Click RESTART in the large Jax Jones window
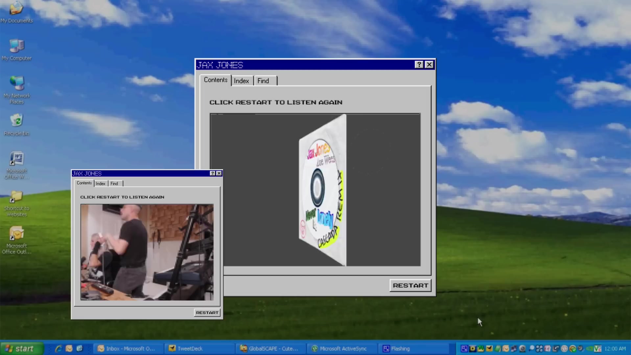 coord(410,285)
